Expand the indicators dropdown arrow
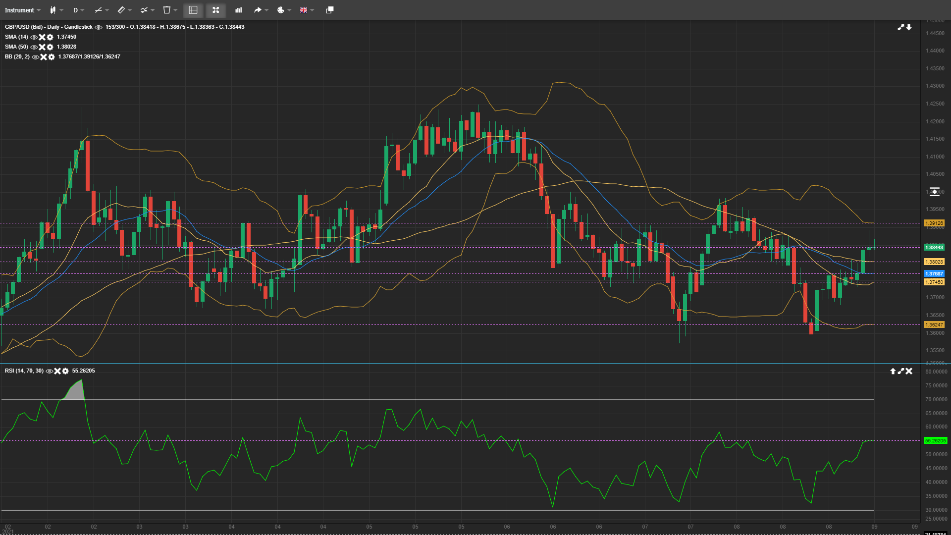Image resolution: width=951 pixels, height=535 pixels. [153, 10]
